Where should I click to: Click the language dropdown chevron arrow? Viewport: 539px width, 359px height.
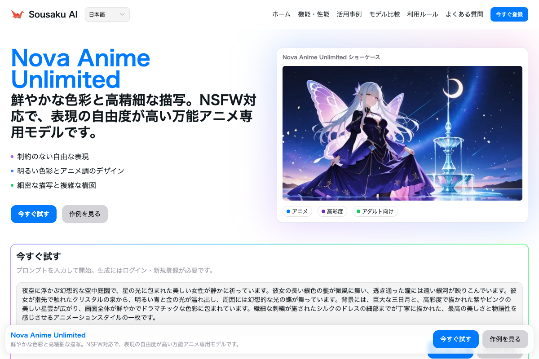(122, 14)
